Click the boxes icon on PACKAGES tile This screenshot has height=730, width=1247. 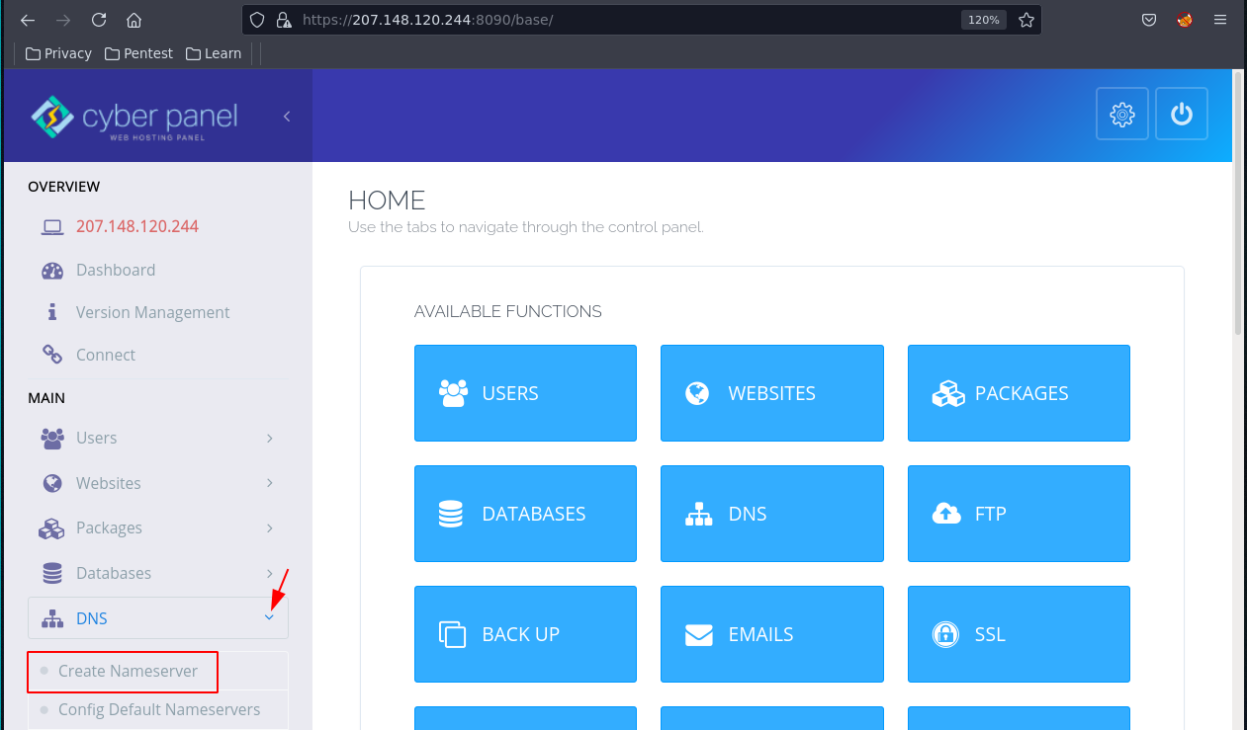click(x=947, y=393)
